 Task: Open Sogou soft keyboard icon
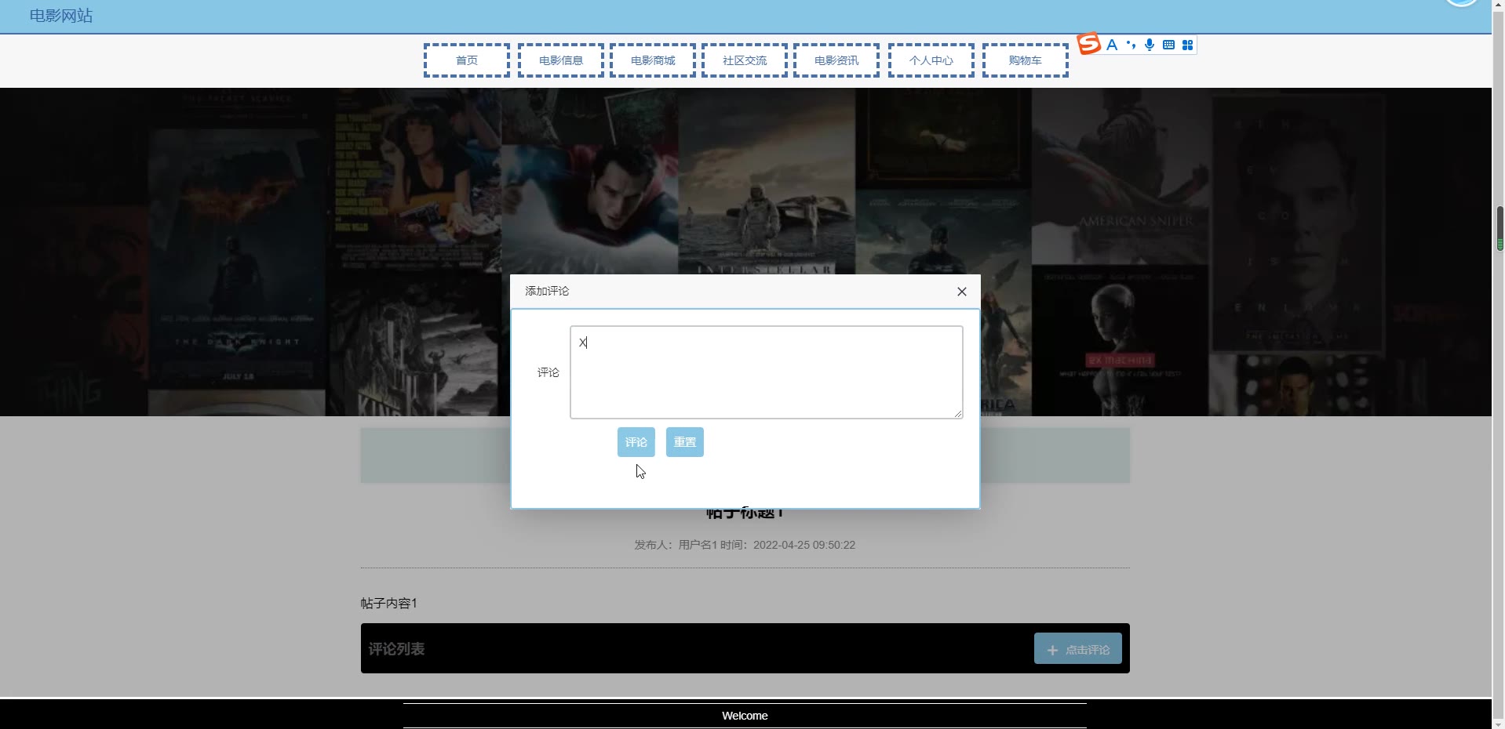[x=1168, y=45]
